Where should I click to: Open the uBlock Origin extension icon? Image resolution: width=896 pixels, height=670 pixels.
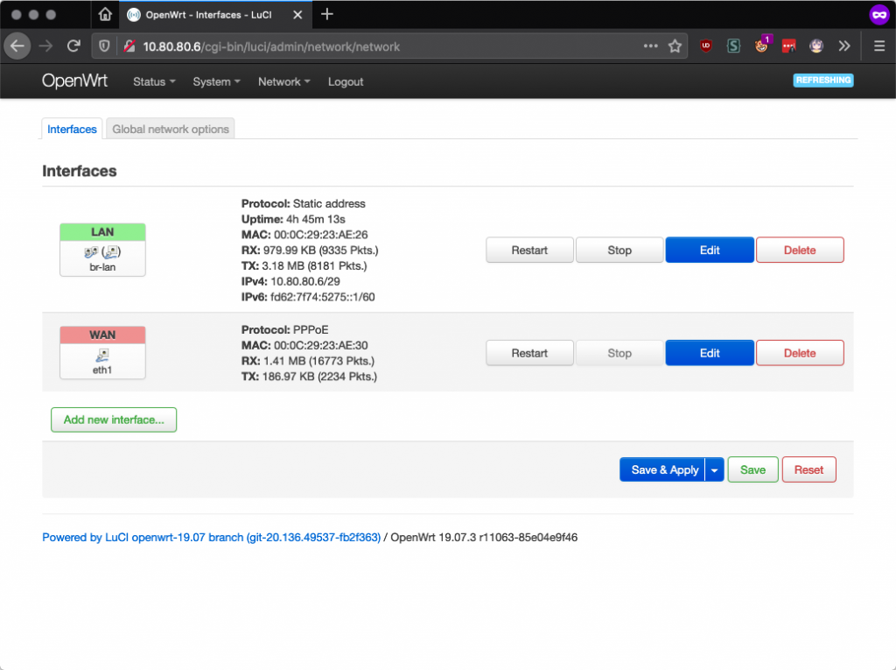[x=706, y=46]
